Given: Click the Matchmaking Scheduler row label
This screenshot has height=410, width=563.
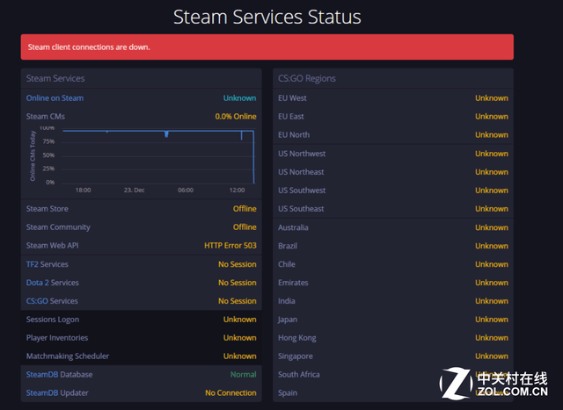Looking at the screenshot, I should pos(68,356).
